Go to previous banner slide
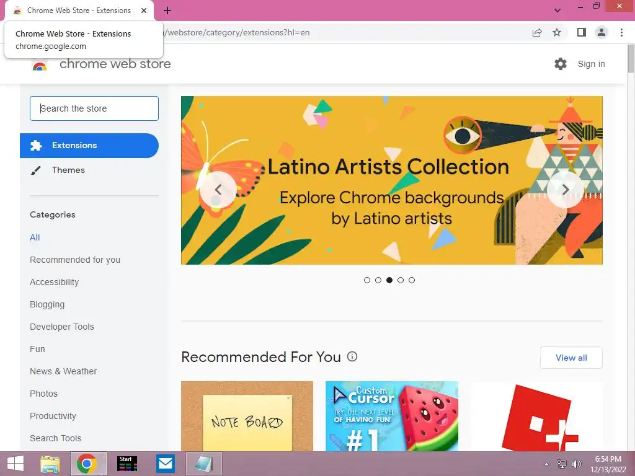635x476 pixels. 218,190
